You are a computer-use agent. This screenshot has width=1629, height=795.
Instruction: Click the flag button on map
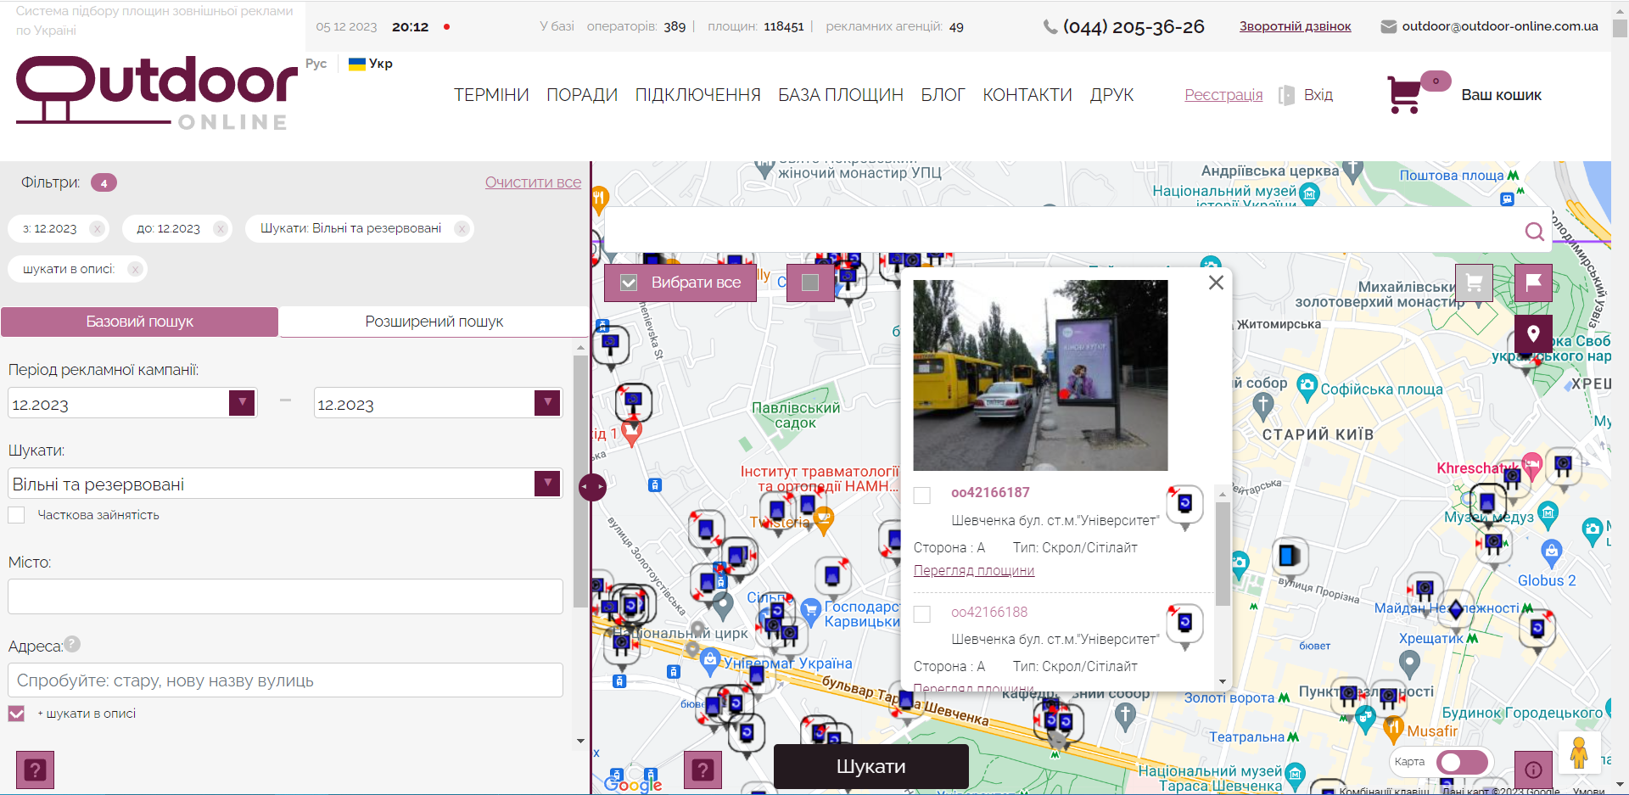point(1533,283)
